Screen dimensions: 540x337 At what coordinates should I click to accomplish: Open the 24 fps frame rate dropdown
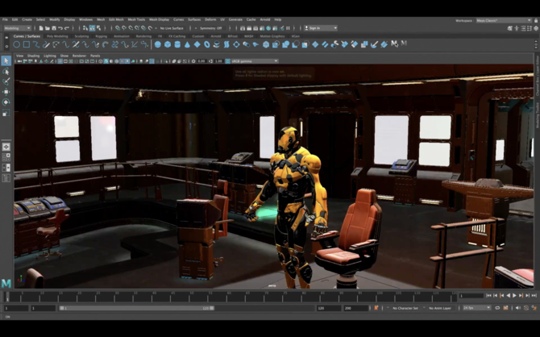click(x=476, y=308)
